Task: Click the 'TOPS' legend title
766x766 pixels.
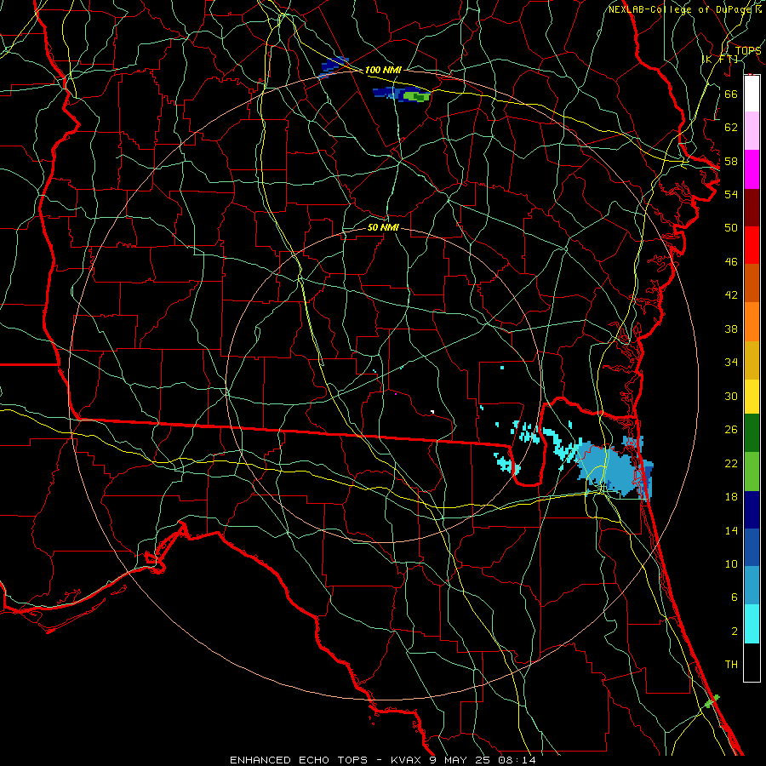Action: (748, 50)
